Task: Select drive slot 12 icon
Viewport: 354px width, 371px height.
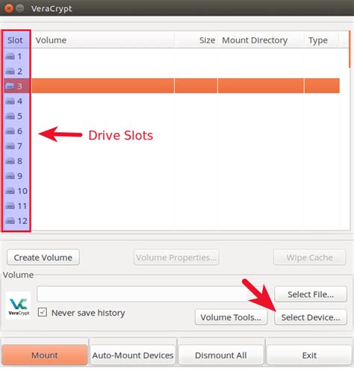Action: point(10,221)
